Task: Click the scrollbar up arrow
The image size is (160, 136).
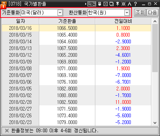Action: pos(155,21)
